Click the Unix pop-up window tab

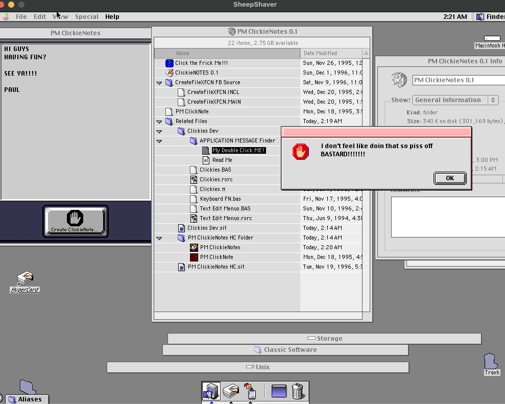[258, 367]
